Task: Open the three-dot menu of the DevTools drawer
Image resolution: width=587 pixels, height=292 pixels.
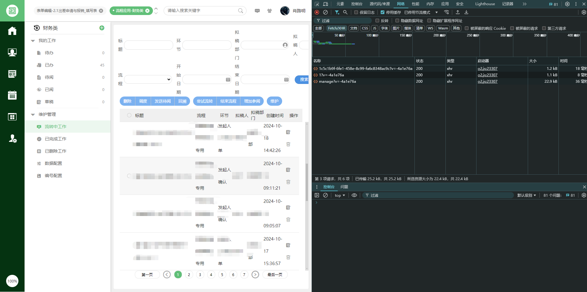Action: [x=317, y=187]
